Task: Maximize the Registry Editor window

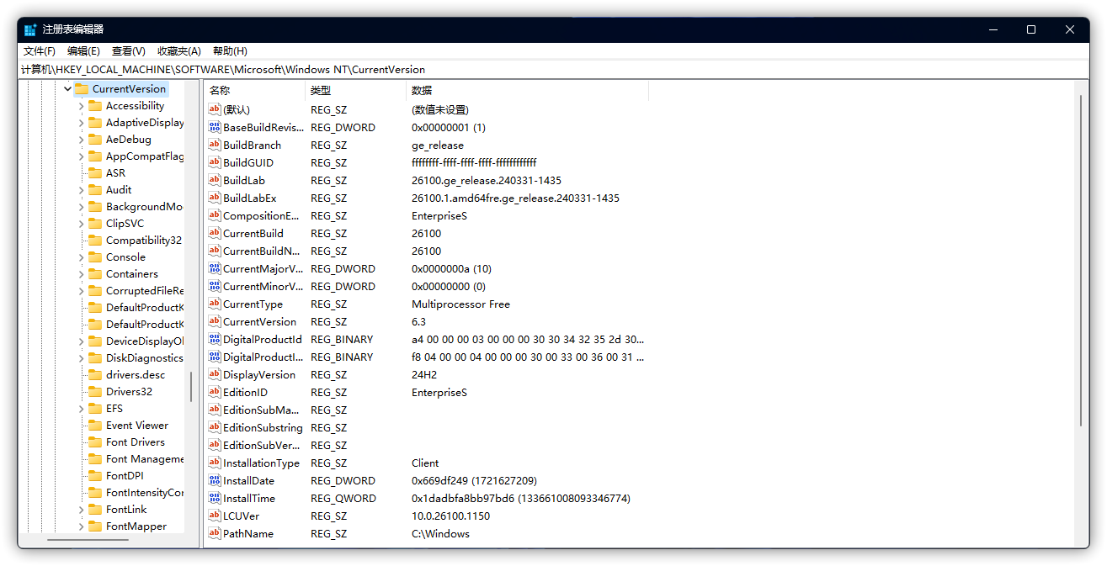Action: point(1031,29)
